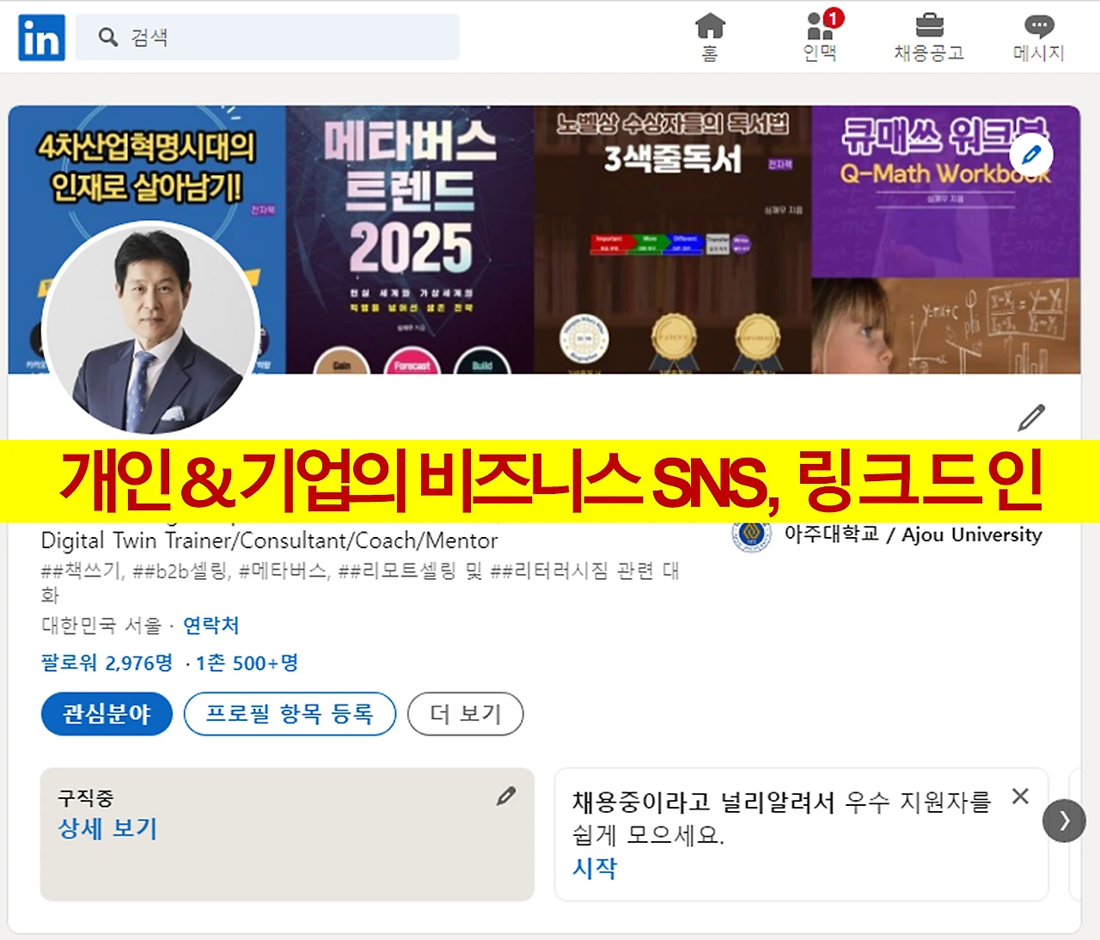Expand the 더 보기 options menu
The height and width of the screenshot is (940, 1100).
465,714
